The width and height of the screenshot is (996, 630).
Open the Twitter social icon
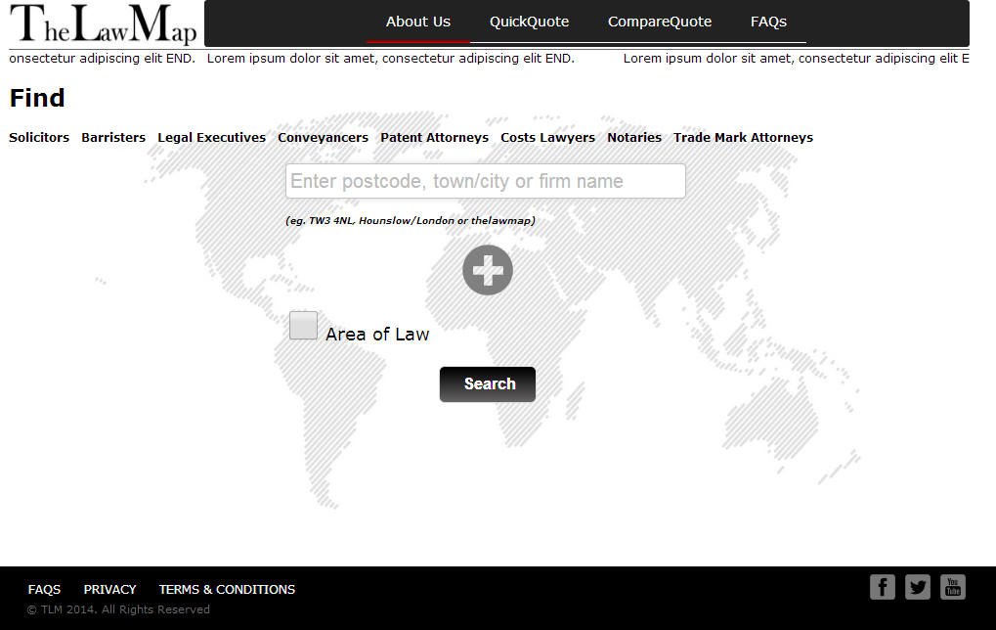click(917, 587)
